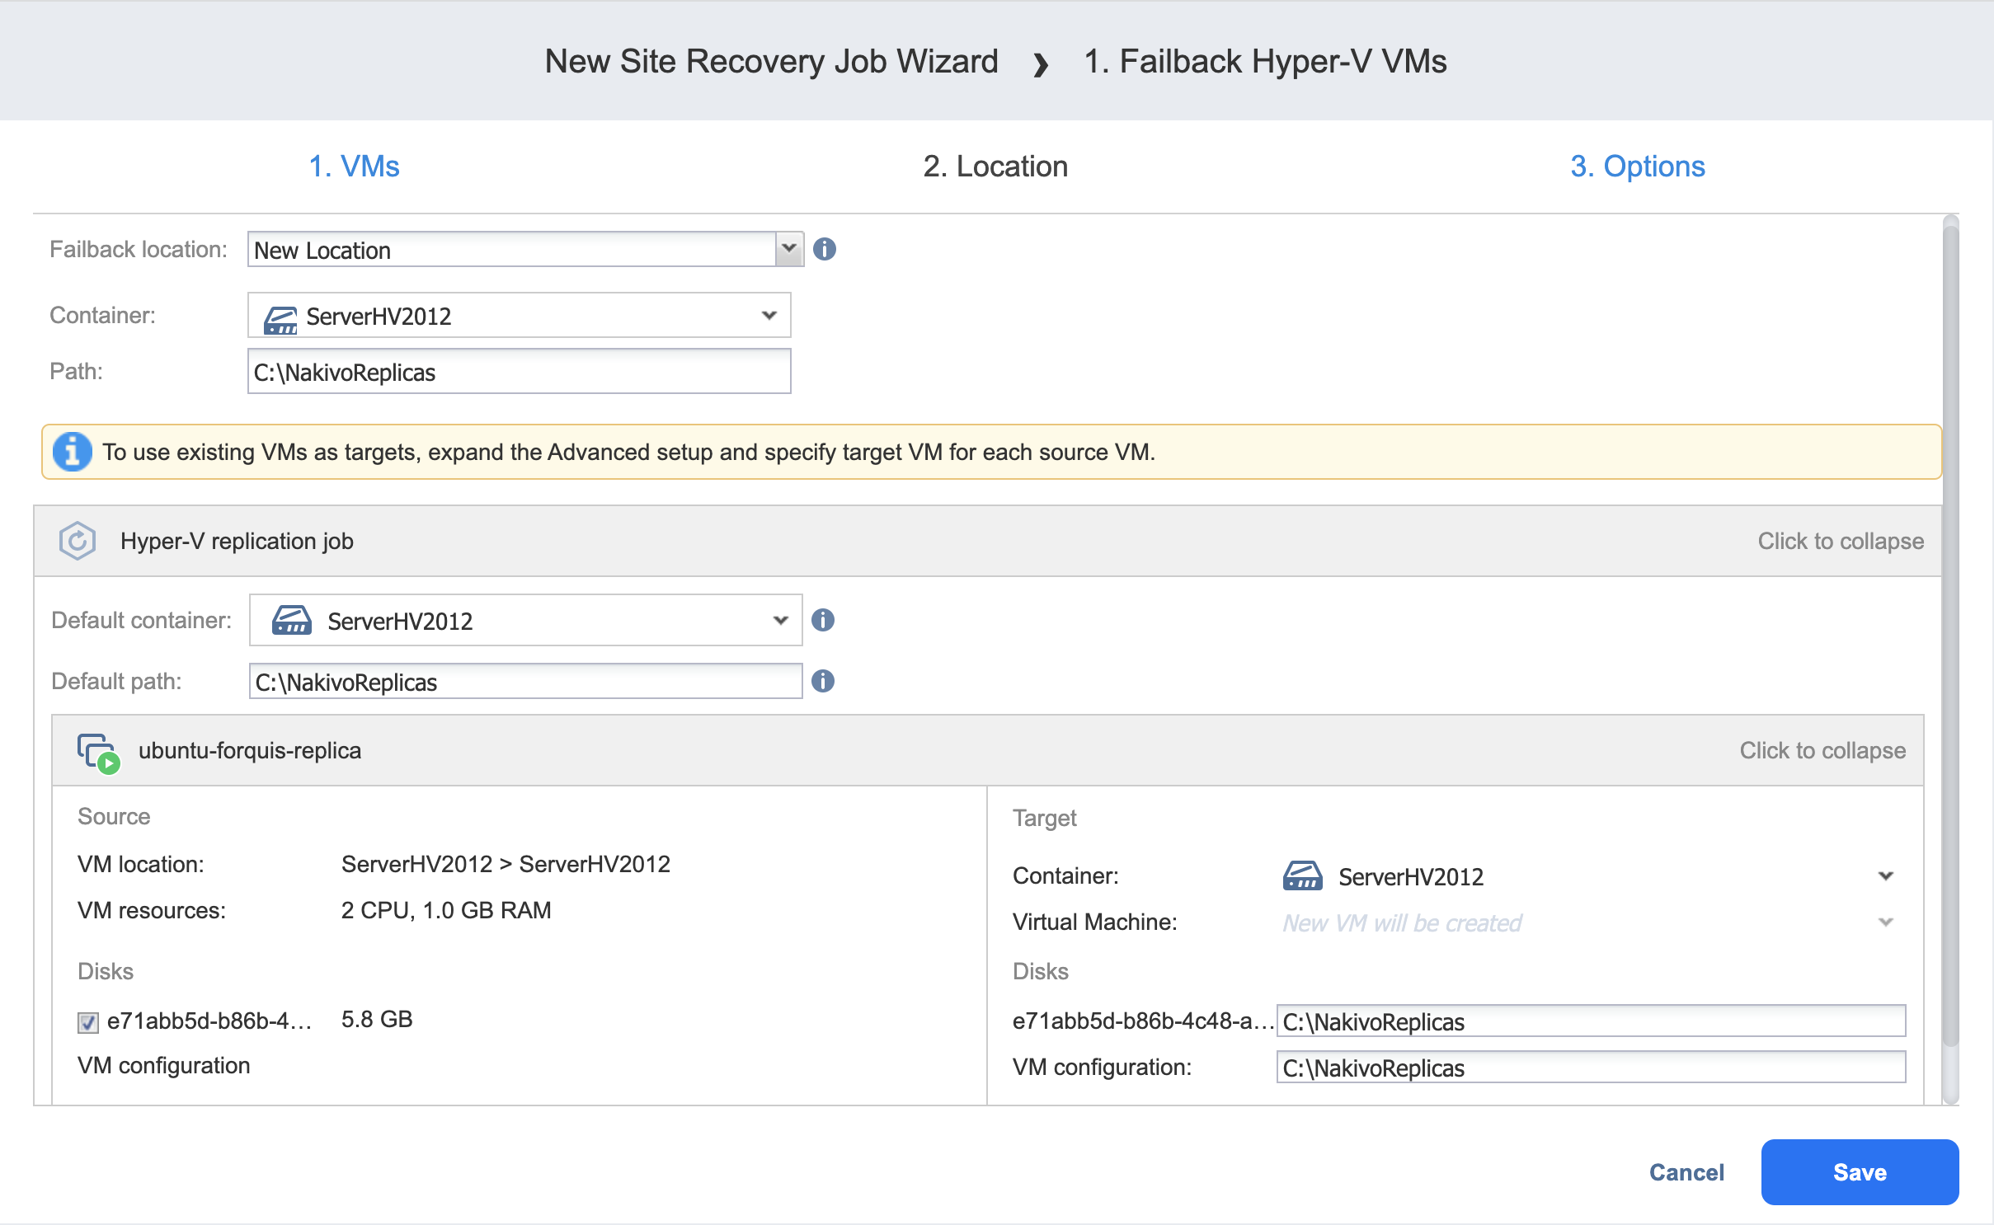The width and height of the screenshot is (1994, 1225).
Task: Open the Virtual Machine dropdown
Action: [1885, 922]
